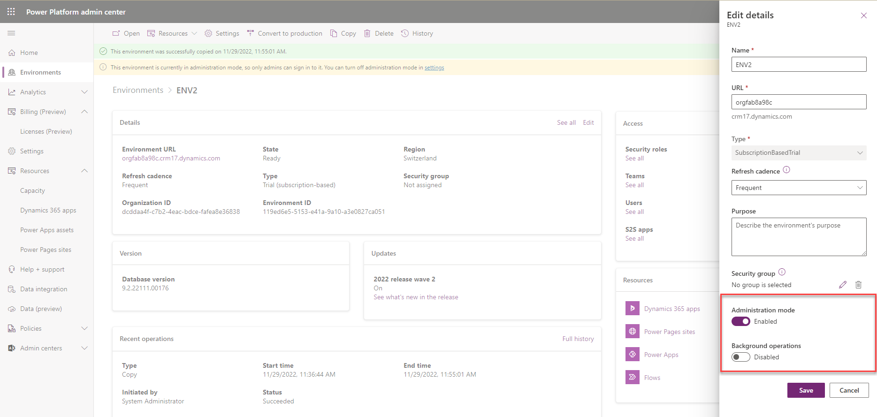Click the Environments globe icon
Screen dimensions: 877x417
12,73
